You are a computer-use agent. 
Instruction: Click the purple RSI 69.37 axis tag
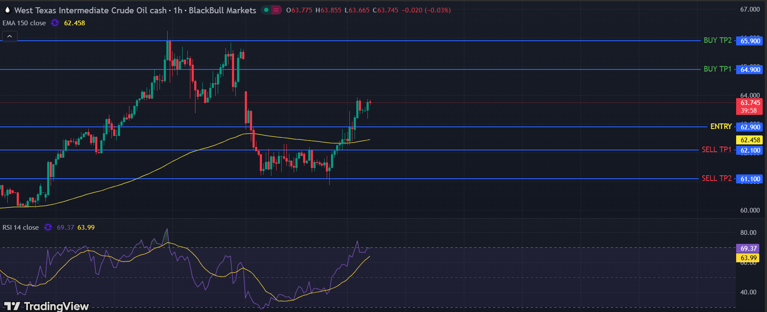(748, 249)
